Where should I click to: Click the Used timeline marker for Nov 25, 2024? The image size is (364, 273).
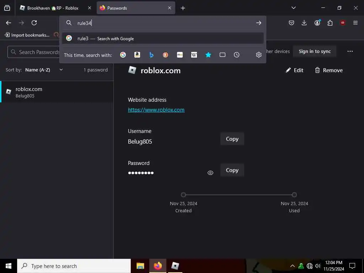pos(294,195)
